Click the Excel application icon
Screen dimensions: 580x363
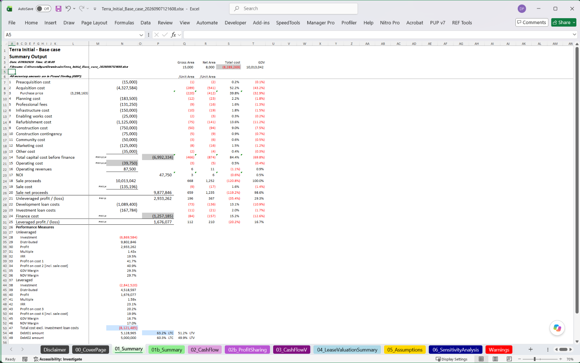9,9
